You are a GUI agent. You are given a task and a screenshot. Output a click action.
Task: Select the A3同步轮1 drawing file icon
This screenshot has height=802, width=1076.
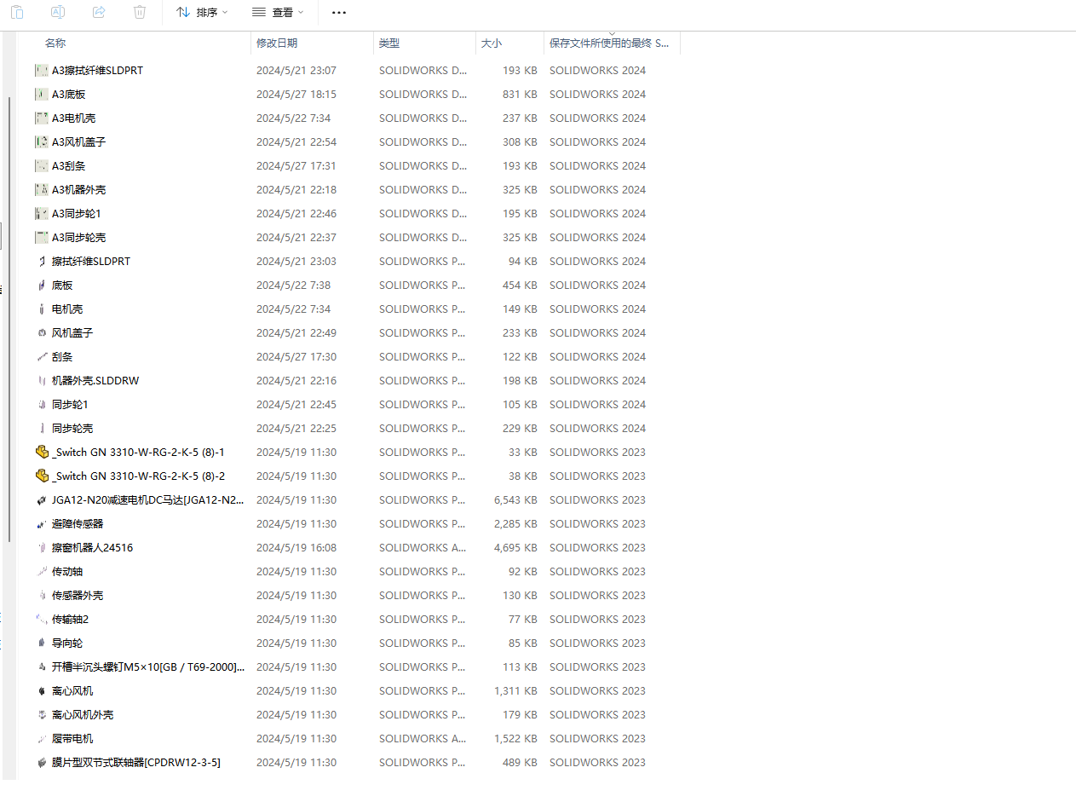pyautogui.click(x=42, y=213)
